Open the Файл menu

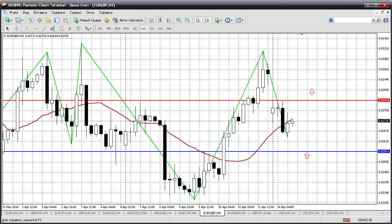point(14,13)
